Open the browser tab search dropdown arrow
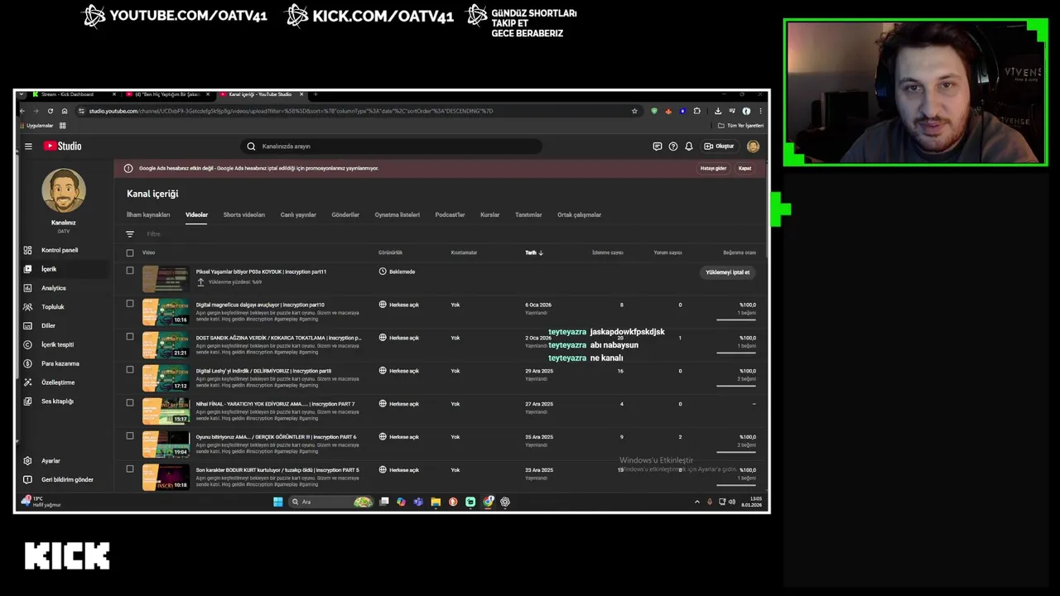 (x=22, y=94)
